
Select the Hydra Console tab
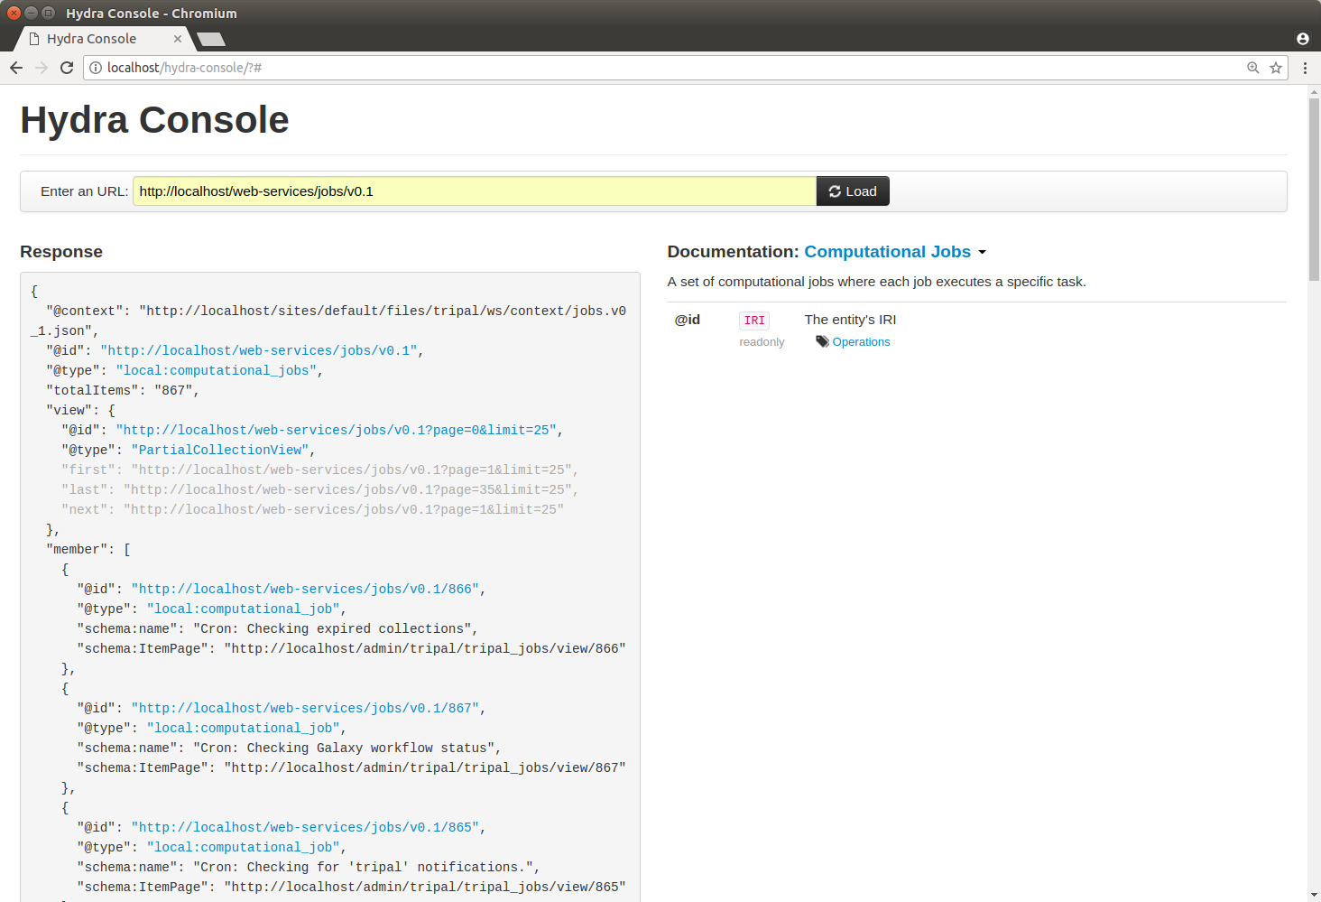[x=92, y=39]
